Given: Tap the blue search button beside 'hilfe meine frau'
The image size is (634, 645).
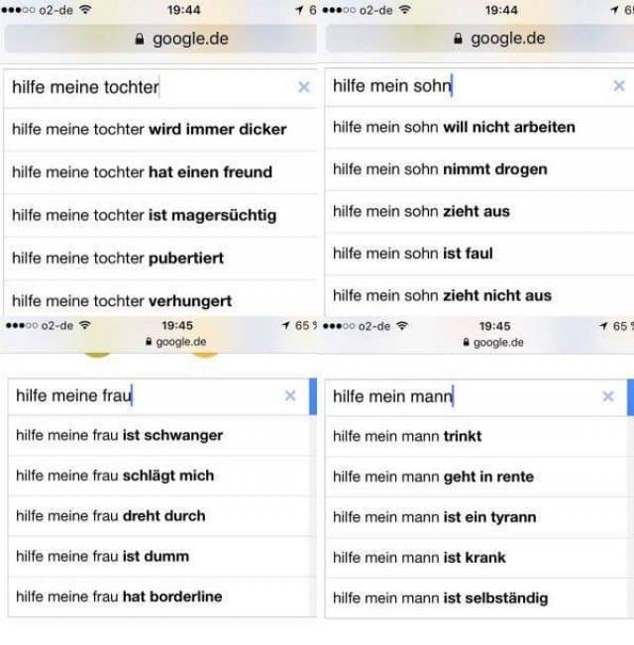Looking at the screenshot, I should coord(313,396).
